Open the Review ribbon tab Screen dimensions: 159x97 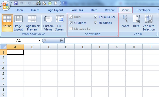(x=110, y=10)
